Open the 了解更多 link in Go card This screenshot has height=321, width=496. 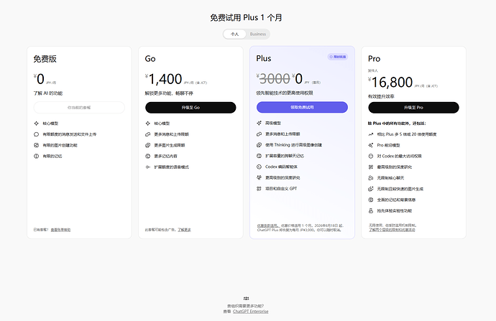184,230
